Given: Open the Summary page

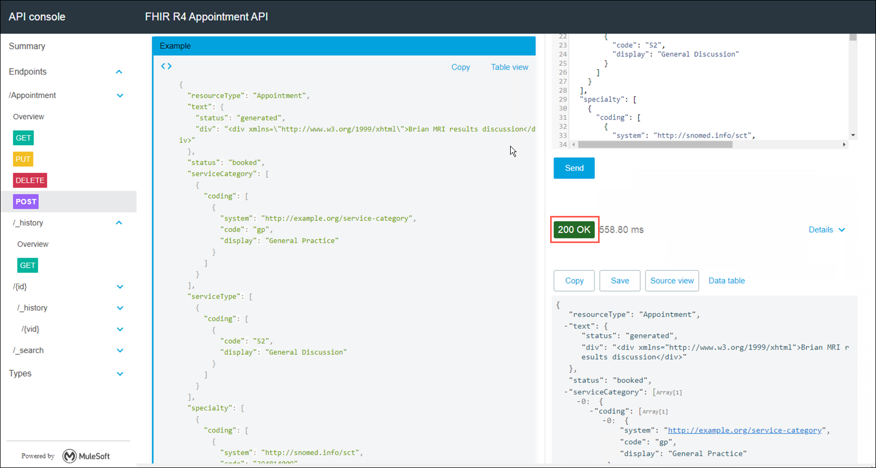Looking at the screenshot, I should pyautogui.click(x=27, y=46).
